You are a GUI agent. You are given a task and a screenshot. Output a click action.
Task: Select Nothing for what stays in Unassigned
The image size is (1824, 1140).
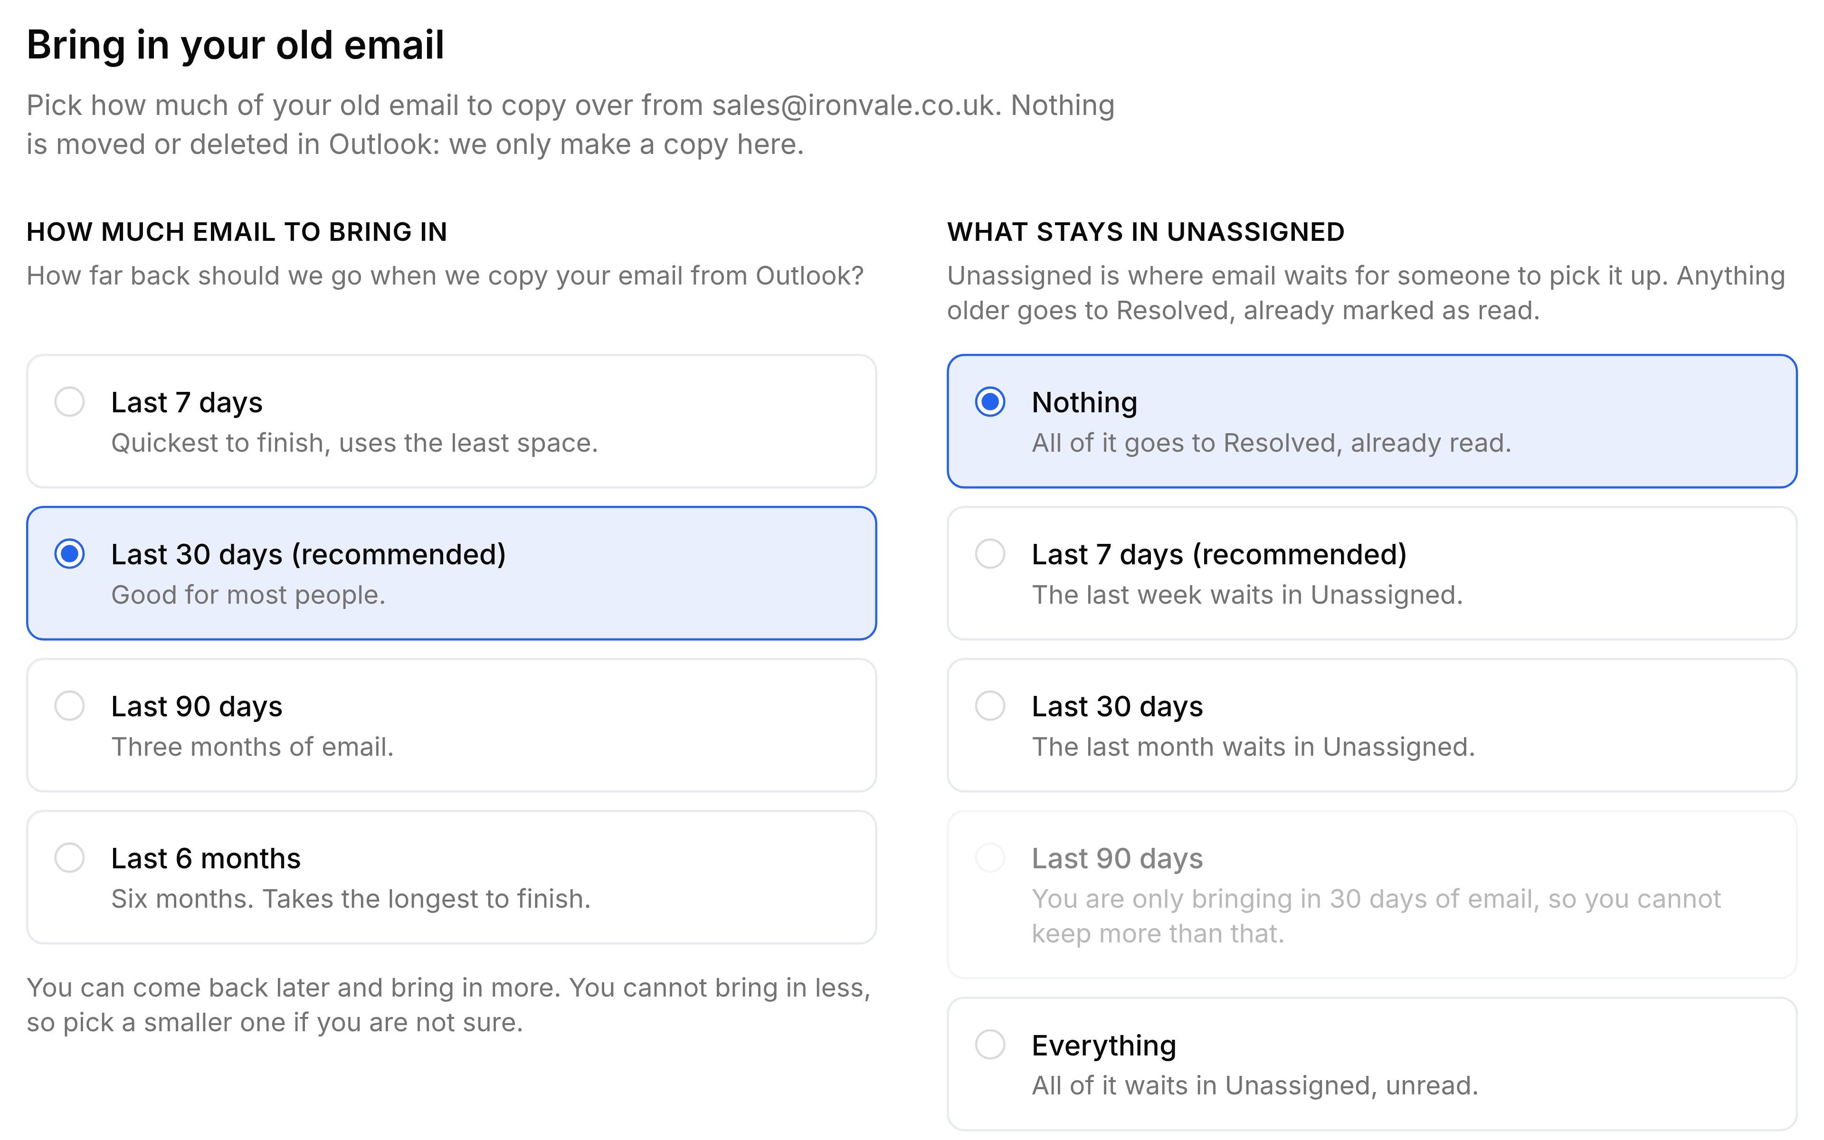pos(1372,421)
